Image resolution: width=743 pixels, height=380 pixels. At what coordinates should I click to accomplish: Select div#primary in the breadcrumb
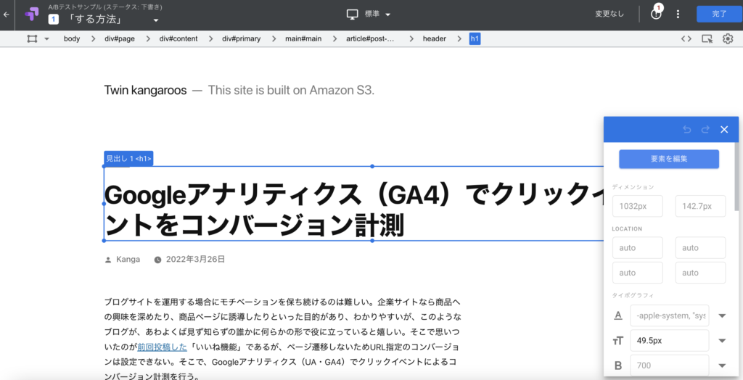click(x=241, y=39)
